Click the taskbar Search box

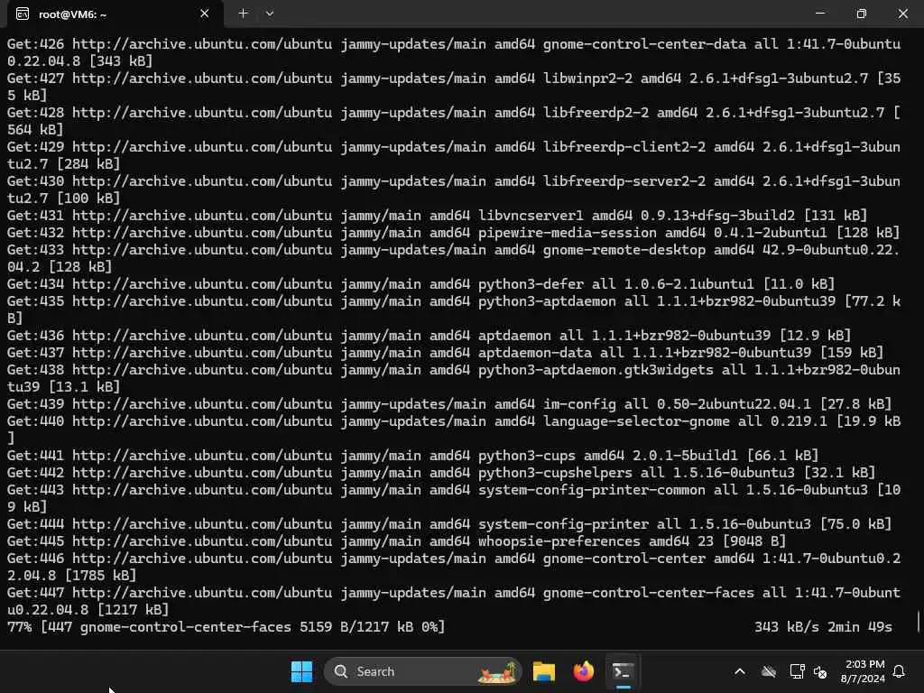422,671
